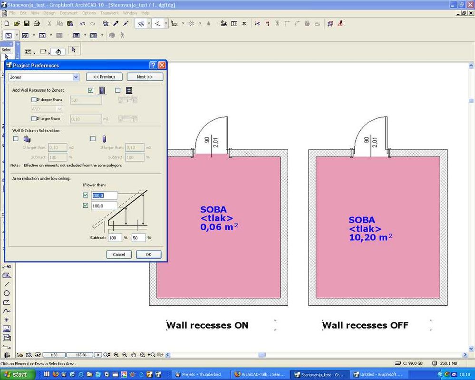Undo the last action
This screenshot has width=475, height=380.
[82, 23]
